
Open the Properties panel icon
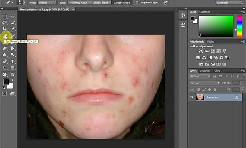click(183, 25)
